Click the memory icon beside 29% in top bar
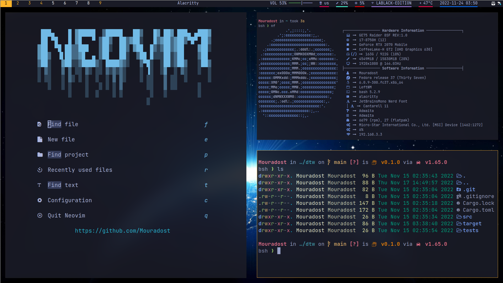 (x=337, y=3)
